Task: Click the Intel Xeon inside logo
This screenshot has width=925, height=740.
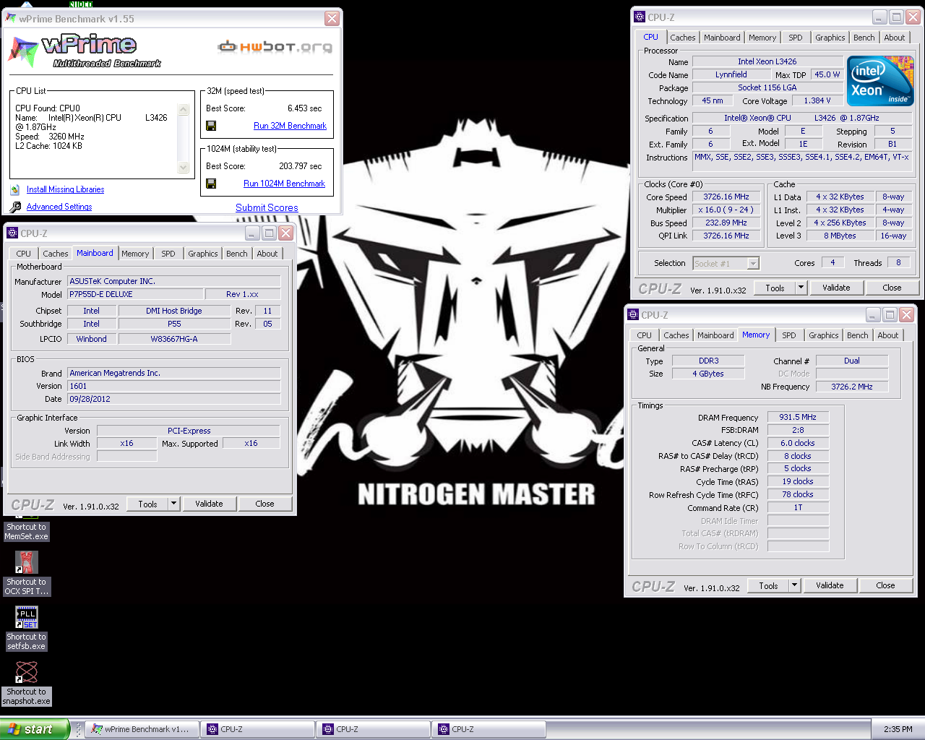Action: [880, 81]
